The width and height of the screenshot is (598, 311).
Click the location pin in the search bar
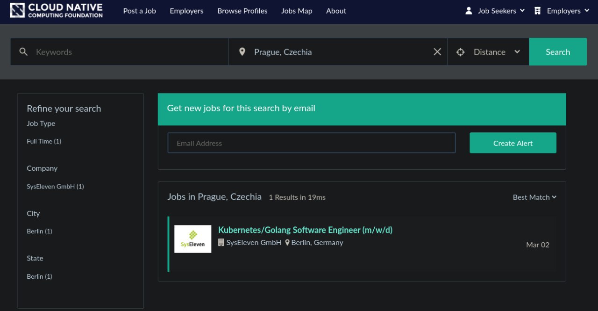pos(242,52)
